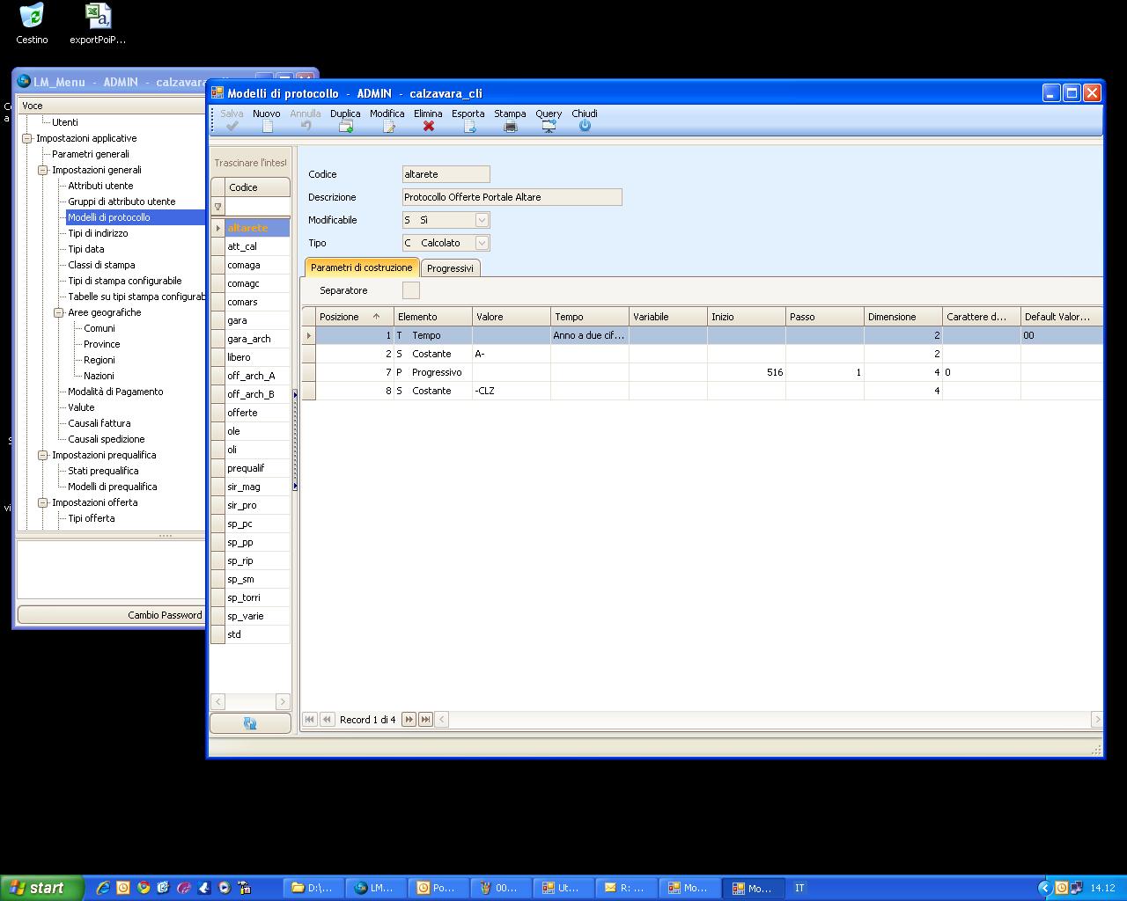1127x901 pixels.
Task: Click the Separatore input box
Action: pos(410,290)
